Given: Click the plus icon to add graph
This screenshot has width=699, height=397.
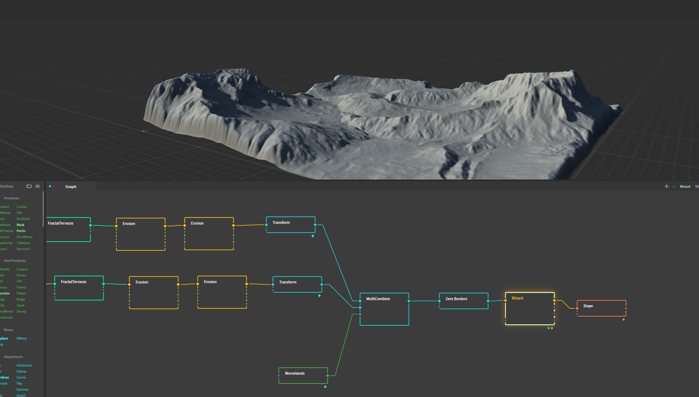Looking at the screenshot, I should (666, 186).
